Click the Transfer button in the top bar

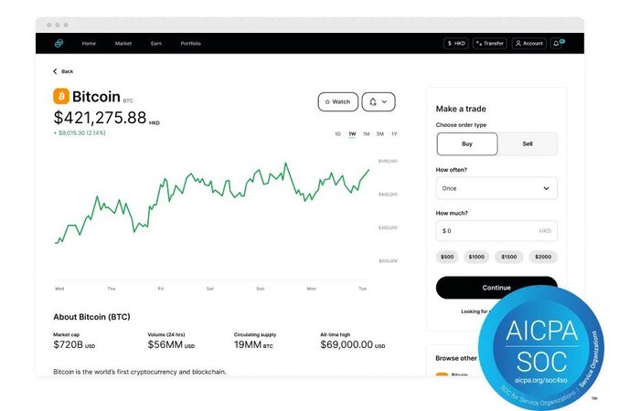pos(490,43)
